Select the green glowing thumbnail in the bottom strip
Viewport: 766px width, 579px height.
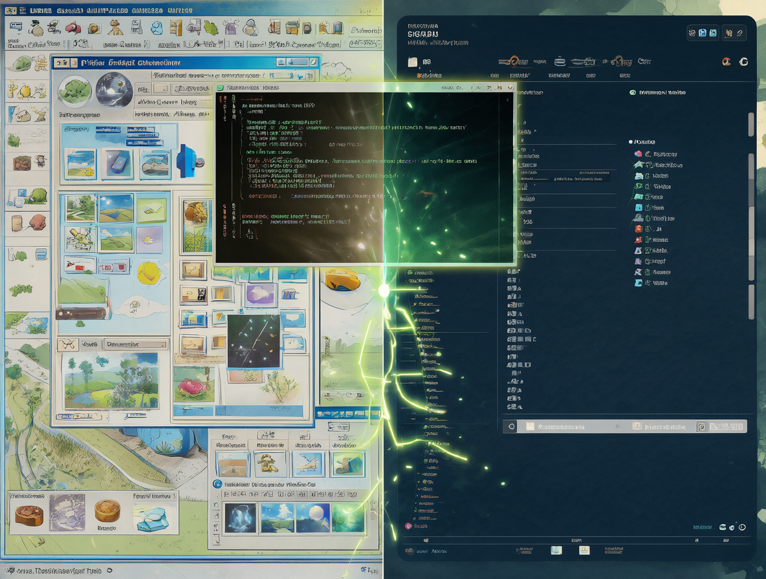tap(348, 518)
